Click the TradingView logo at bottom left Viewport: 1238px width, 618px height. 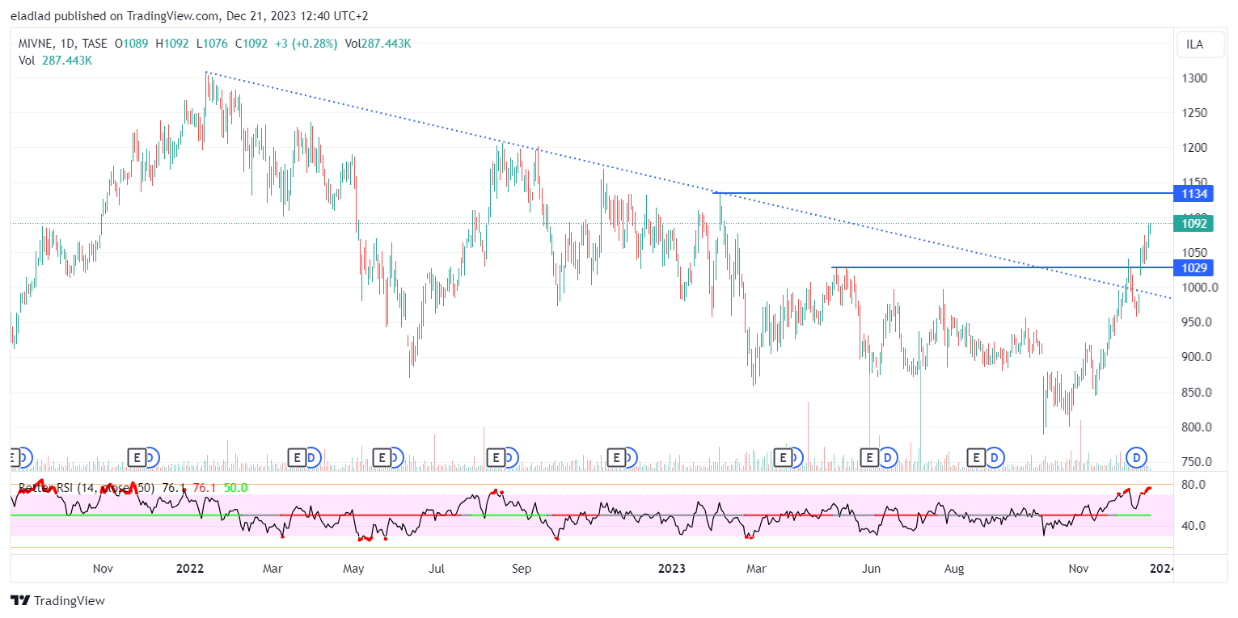click(x=57, y=601)
